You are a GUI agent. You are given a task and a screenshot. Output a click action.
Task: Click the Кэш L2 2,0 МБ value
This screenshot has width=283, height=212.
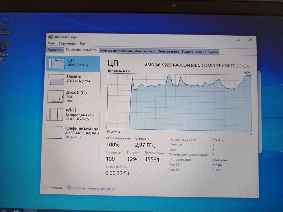(x=217, y=170)
